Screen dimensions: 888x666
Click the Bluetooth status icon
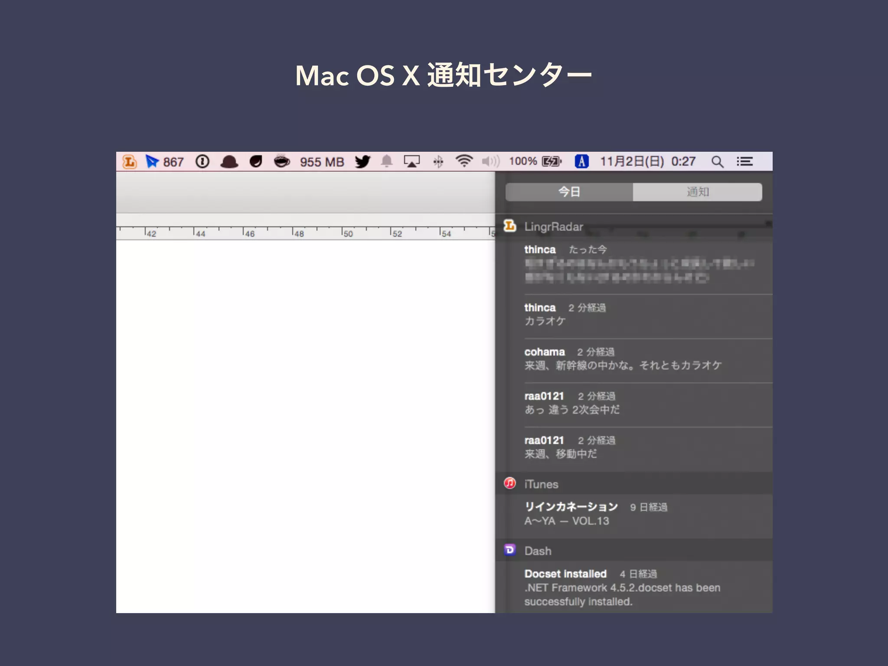tap(438, 162)
